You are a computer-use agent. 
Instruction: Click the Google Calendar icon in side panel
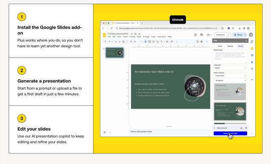click(x=252, y=41)
